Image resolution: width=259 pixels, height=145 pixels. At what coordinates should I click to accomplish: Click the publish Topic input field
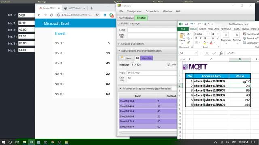click(x=152, y=30)
